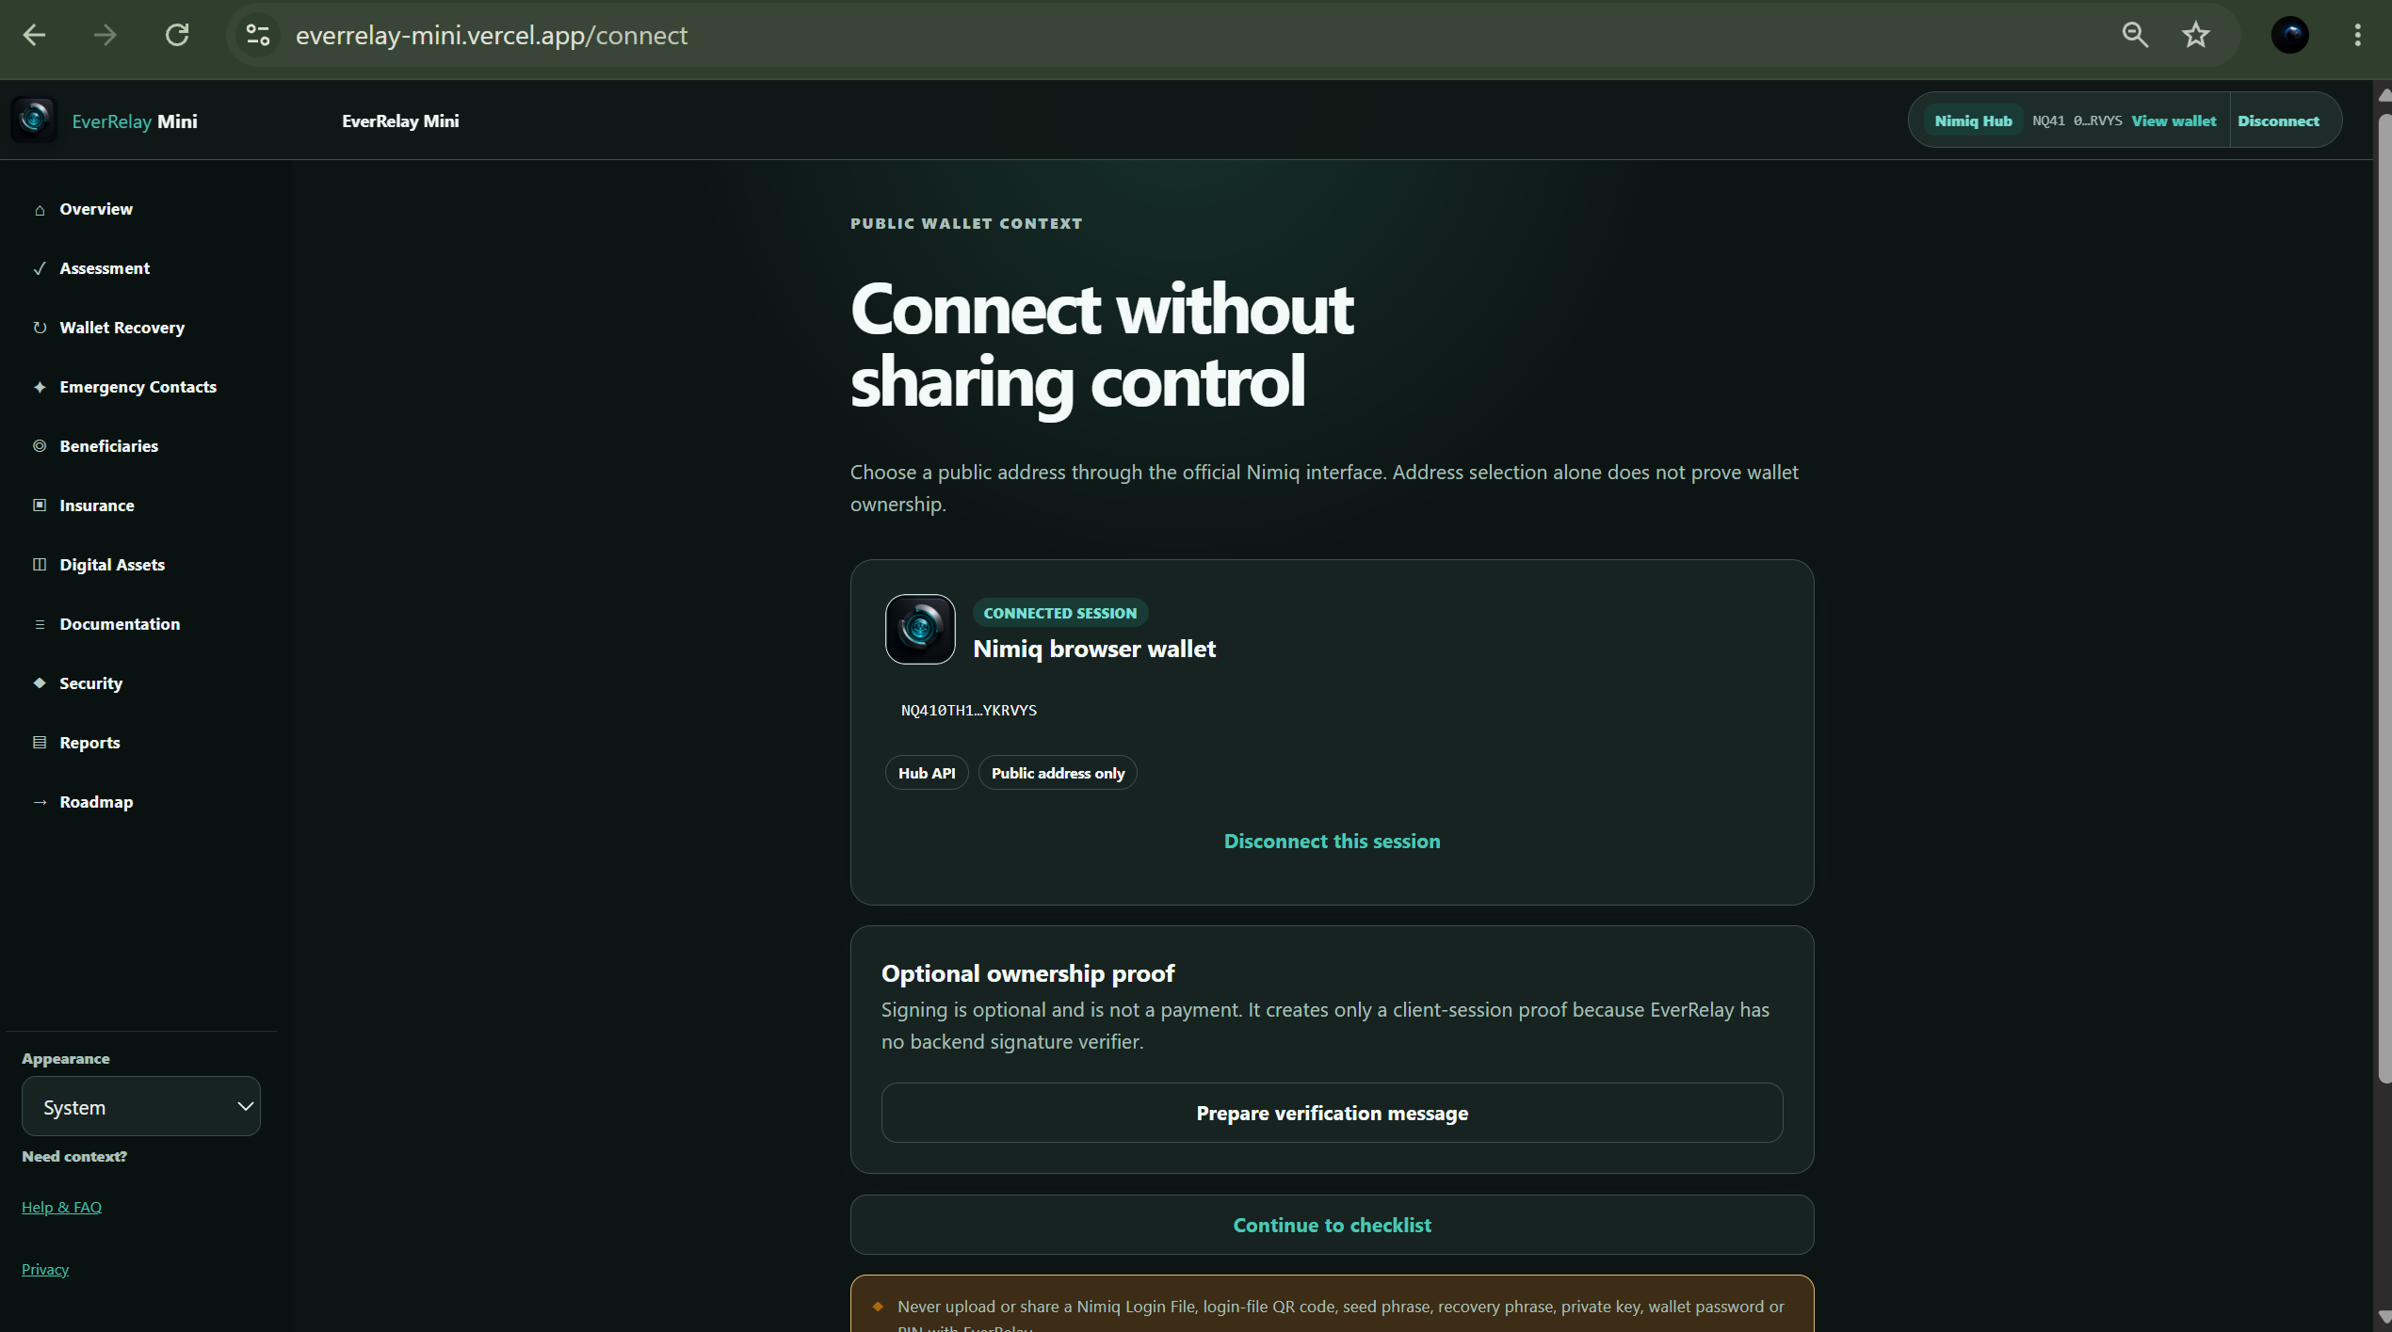This screenshot has width=2392, height=1332.
Task: Click the Wallet Recovery refresh icon
Action: [x=40, y=328]
